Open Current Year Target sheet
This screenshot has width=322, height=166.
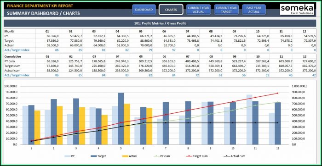(226, 10)
